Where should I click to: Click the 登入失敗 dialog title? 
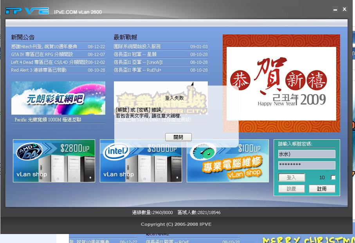(x=174, y=98)
